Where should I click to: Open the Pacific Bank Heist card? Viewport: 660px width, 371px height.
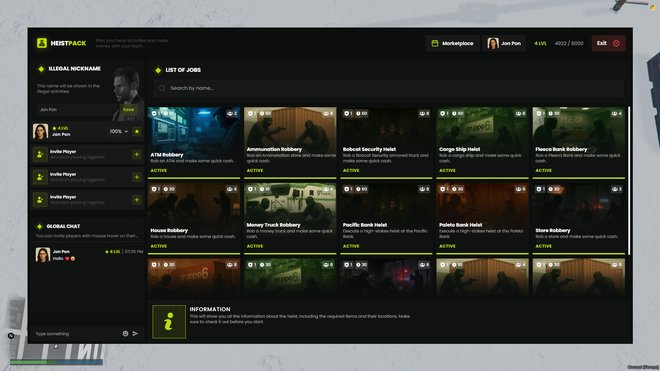pyautogui.click(x=386, y=218)
